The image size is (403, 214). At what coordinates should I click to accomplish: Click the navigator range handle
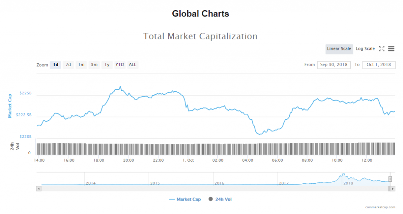[x=390, y=179]
